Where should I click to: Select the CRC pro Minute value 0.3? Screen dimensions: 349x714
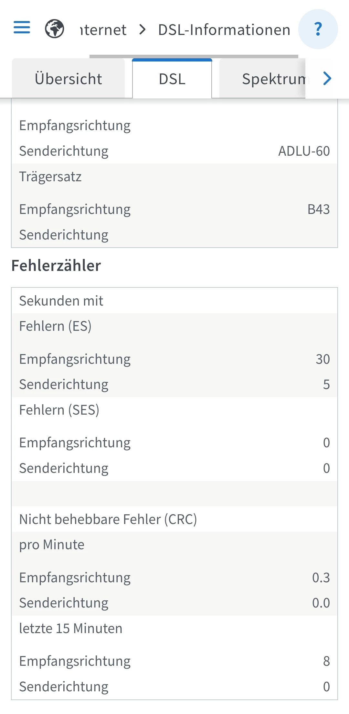[x=321, y=577]
